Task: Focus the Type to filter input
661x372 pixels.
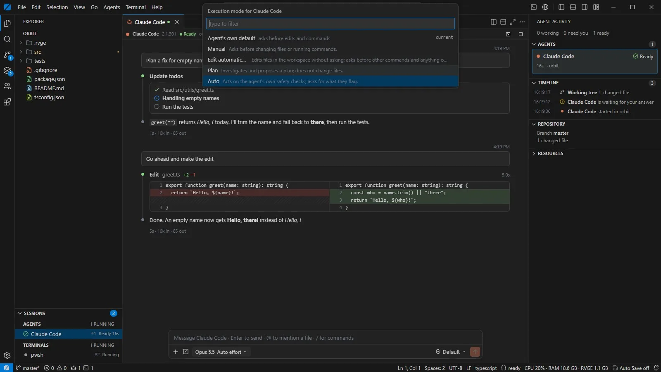Action: (330, 24)
